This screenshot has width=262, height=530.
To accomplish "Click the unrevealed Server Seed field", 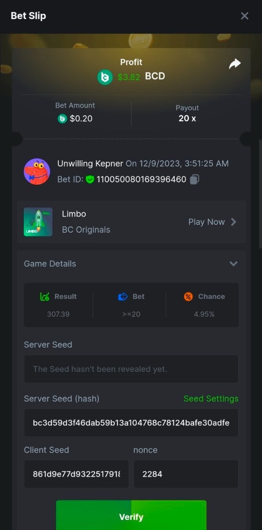I will coord(131,369).
